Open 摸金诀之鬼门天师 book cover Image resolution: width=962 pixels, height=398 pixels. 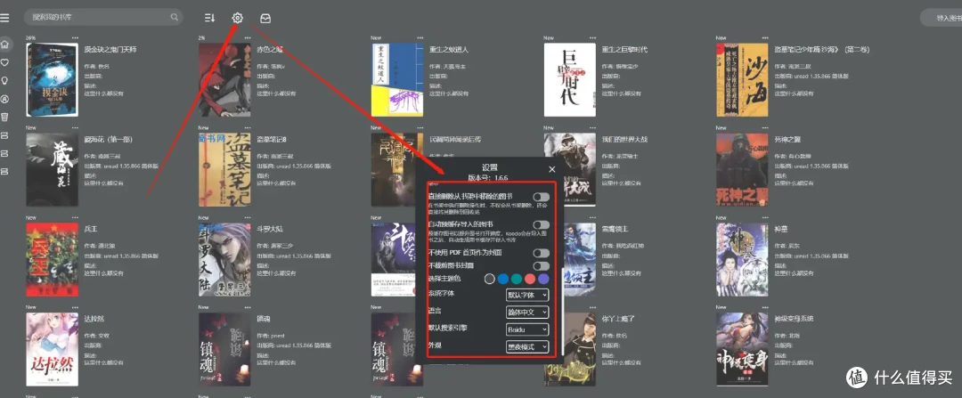[x=53, y=80]
